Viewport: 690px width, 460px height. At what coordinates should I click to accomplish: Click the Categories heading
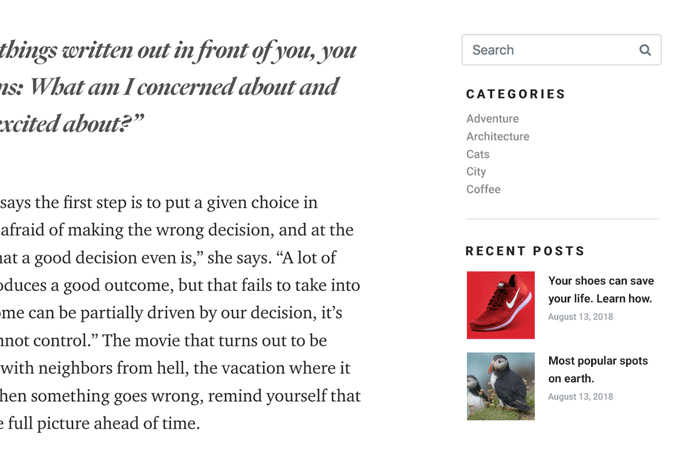(516, 94)
